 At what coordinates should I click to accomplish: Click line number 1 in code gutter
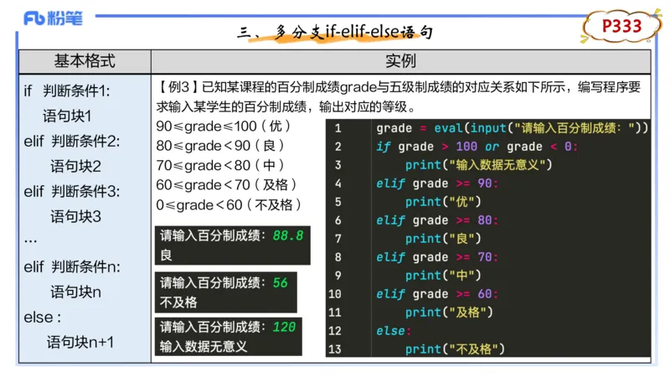pos(338,128)
